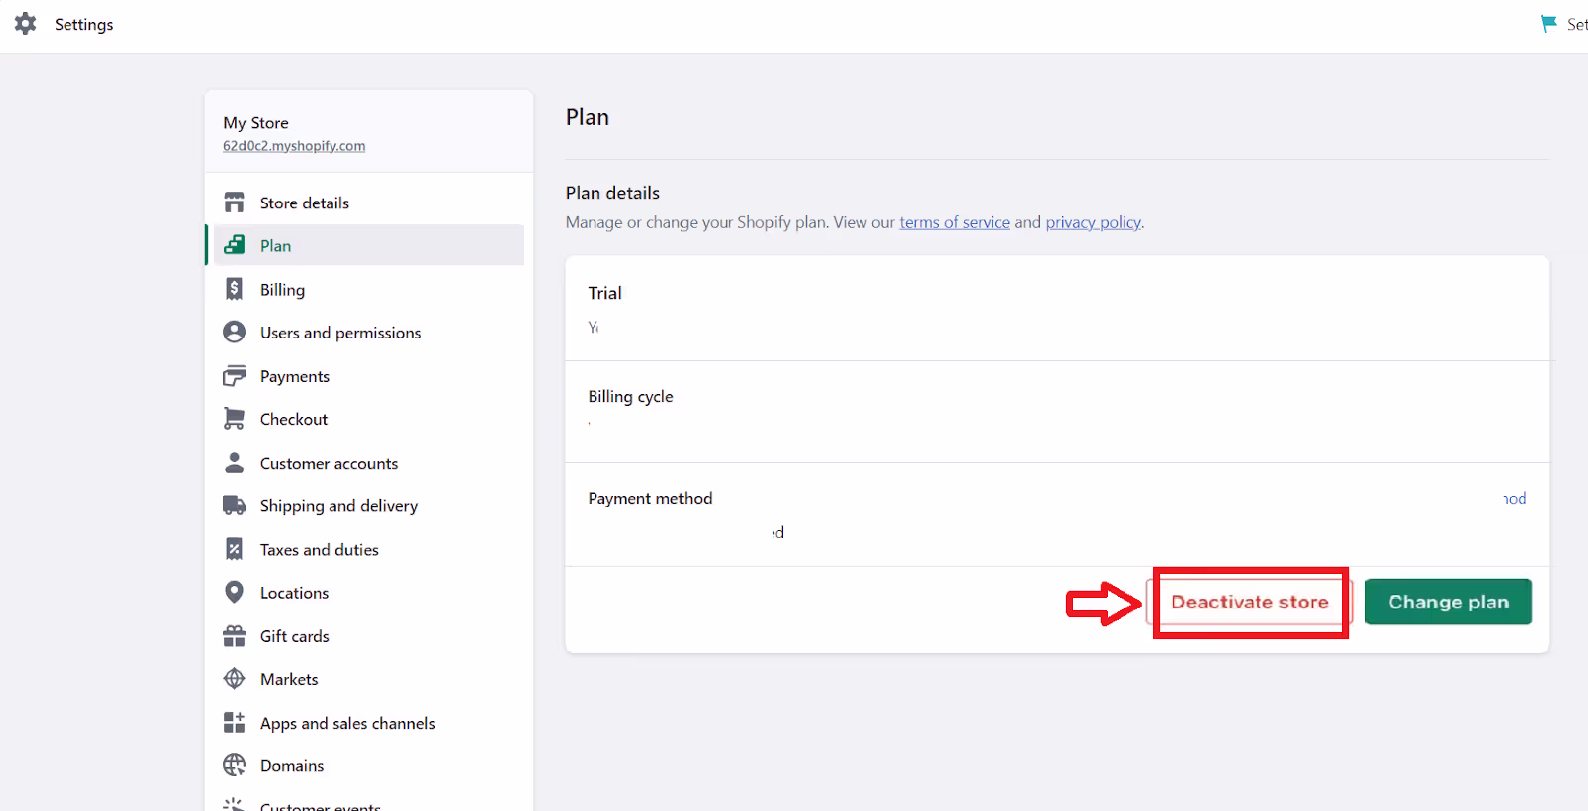
Task: Click the Change plan button
Action: (x=1448, y=602)
